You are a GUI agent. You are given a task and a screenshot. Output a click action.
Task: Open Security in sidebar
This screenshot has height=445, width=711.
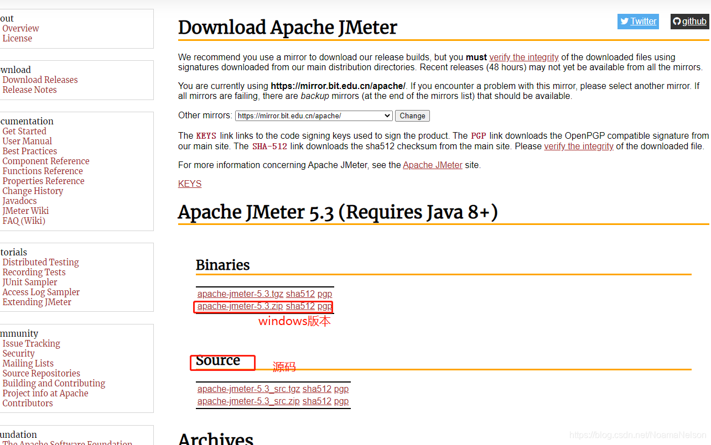(x=18, y=353)
